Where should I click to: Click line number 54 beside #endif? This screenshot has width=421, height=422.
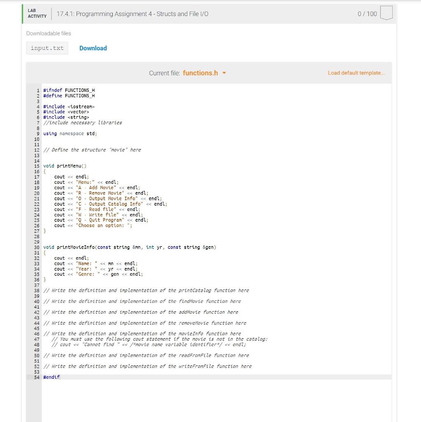point(37,376)
